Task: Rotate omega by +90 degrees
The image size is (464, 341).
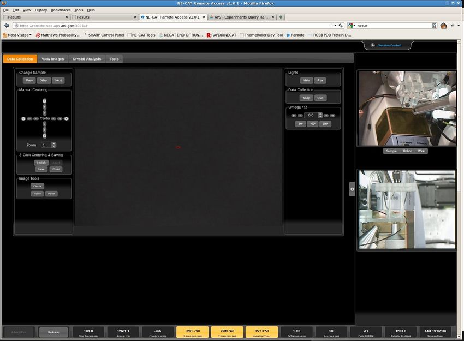Action: tap(313, 124)
